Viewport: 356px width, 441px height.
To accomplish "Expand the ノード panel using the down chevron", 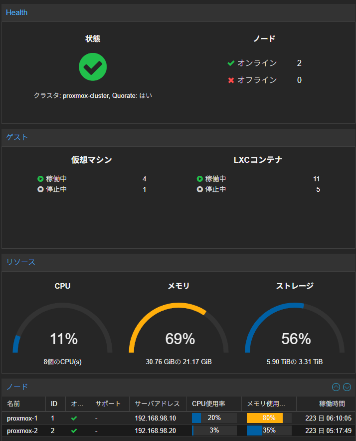I will (347, 387).
